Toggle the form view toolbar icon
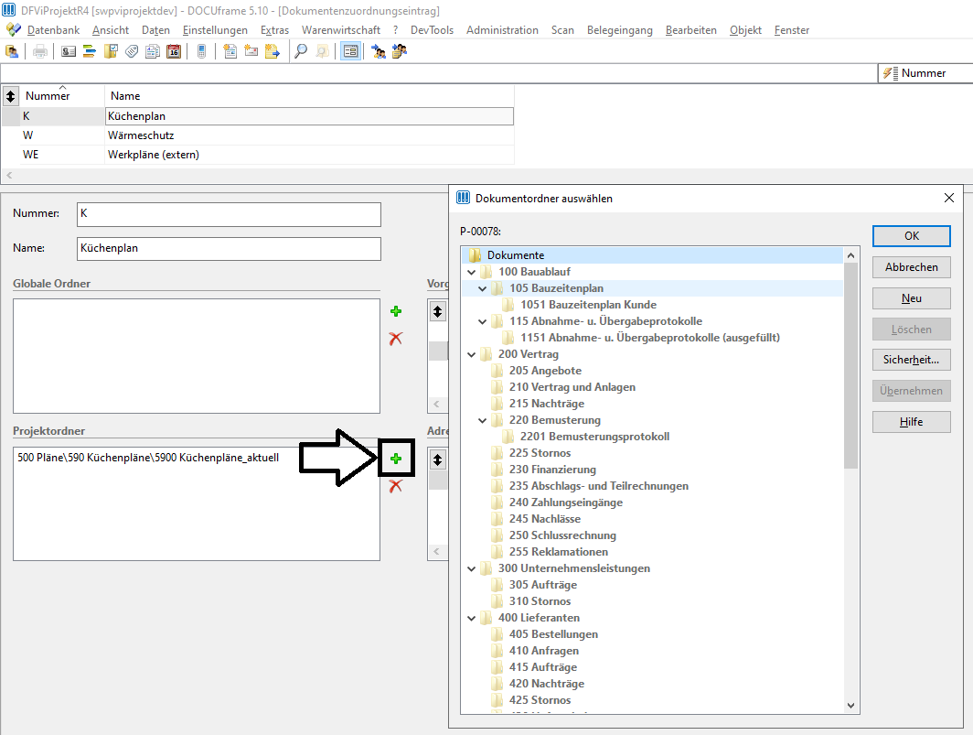 (350, 51)
